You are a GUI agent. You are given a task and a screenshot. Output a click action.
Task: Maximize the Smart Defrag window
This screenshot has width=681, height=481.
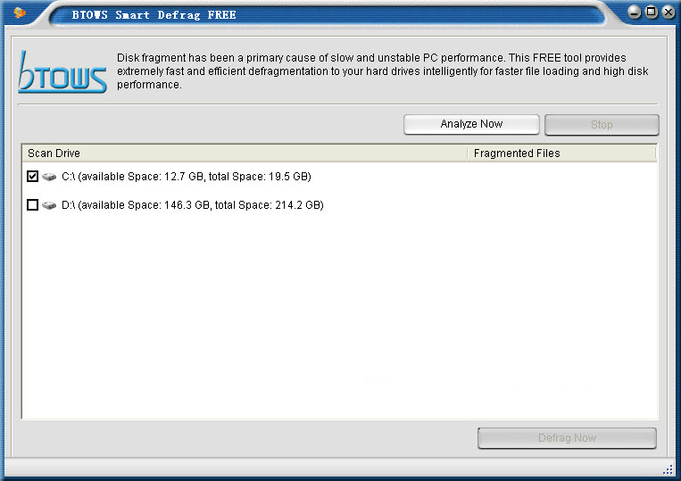[652, 12]
